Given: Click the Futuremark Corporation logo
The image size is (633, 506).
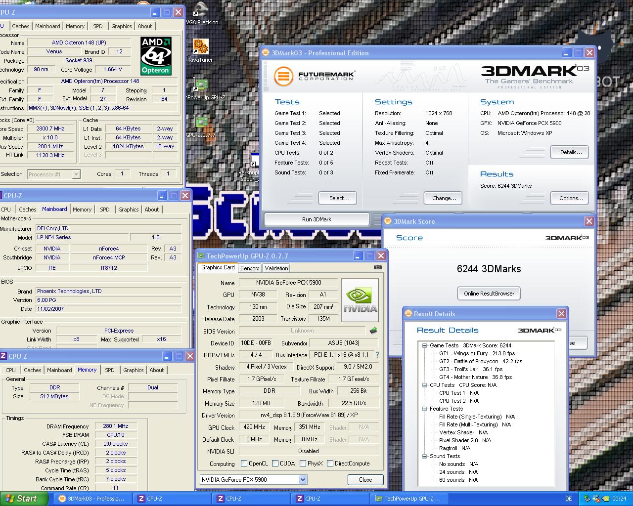Looking at the screenshot, I should tap(314, 77).
